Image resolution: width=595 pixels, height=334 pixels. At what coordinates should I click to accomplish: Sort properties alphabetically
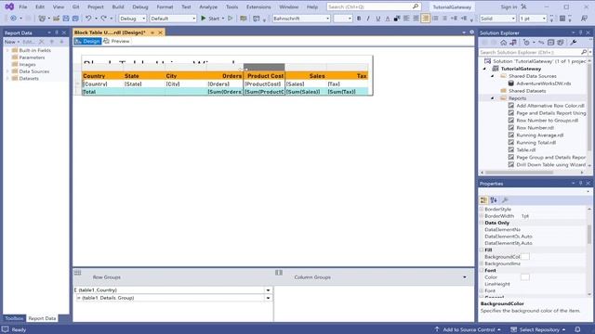[x=494, y=200]
